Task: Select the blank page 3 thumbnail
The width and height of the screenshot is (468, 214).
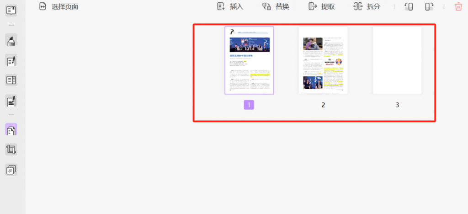Action: pos(397,60)
